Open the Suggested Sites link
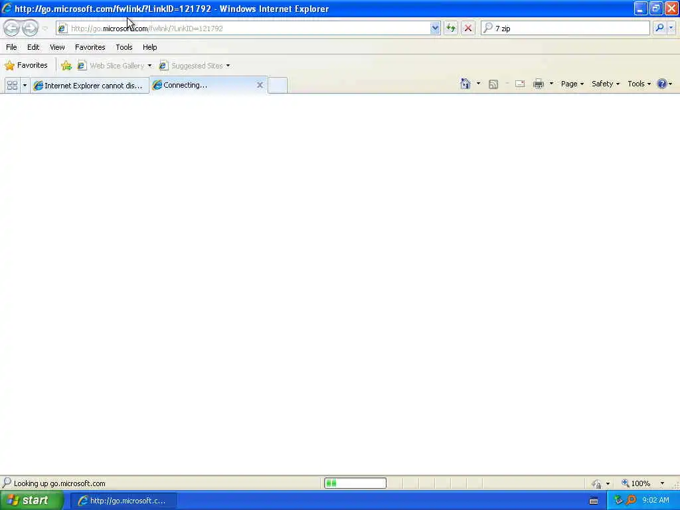The image size is (680, 510). [191, 66]
